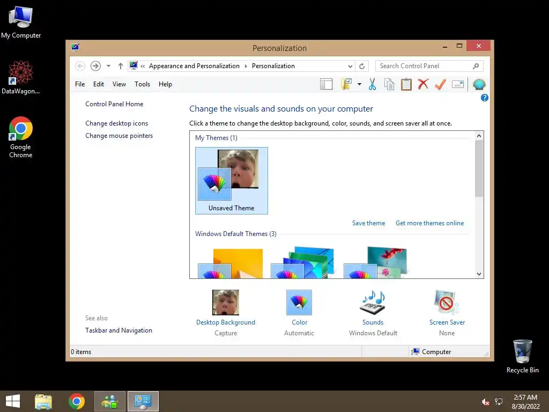Click the Personalization window title icon
The width and height of the screenshot is (549, 412).
[75, 47]
